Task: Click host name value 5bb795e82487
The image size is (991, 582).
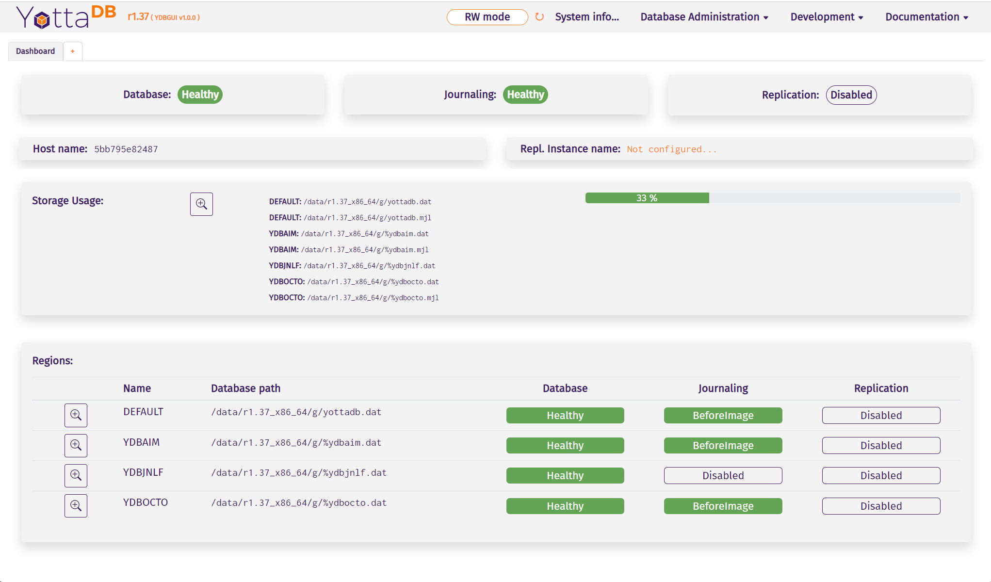Action: click(126, 149)
